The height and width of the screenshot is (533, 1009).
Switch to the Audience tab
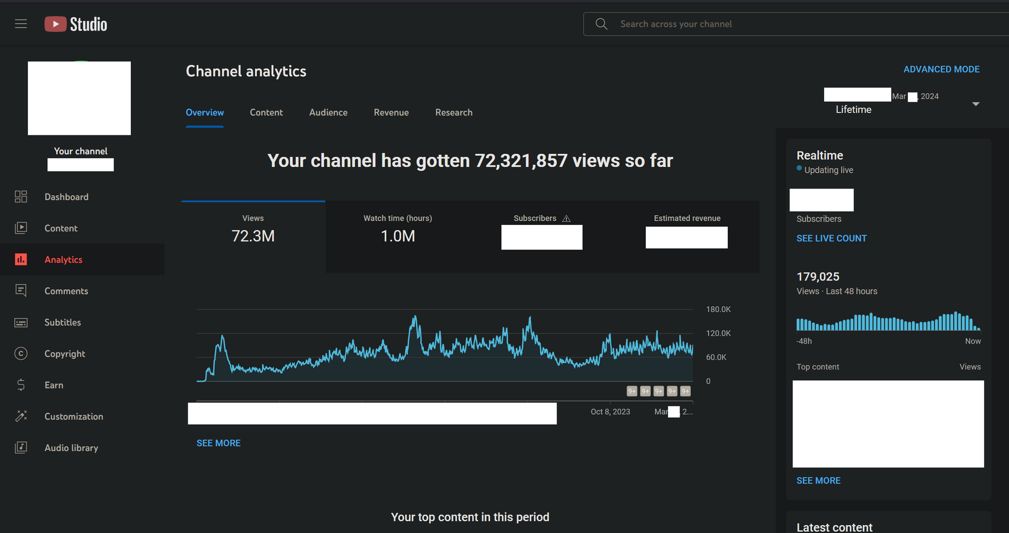[x=328, y=112]
